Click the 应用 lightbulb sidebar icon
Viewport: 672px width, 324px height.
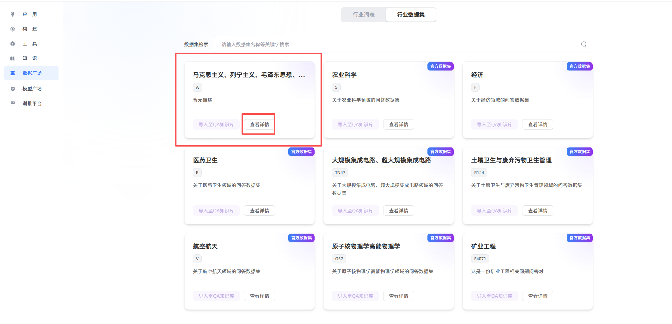coord(13,14)
